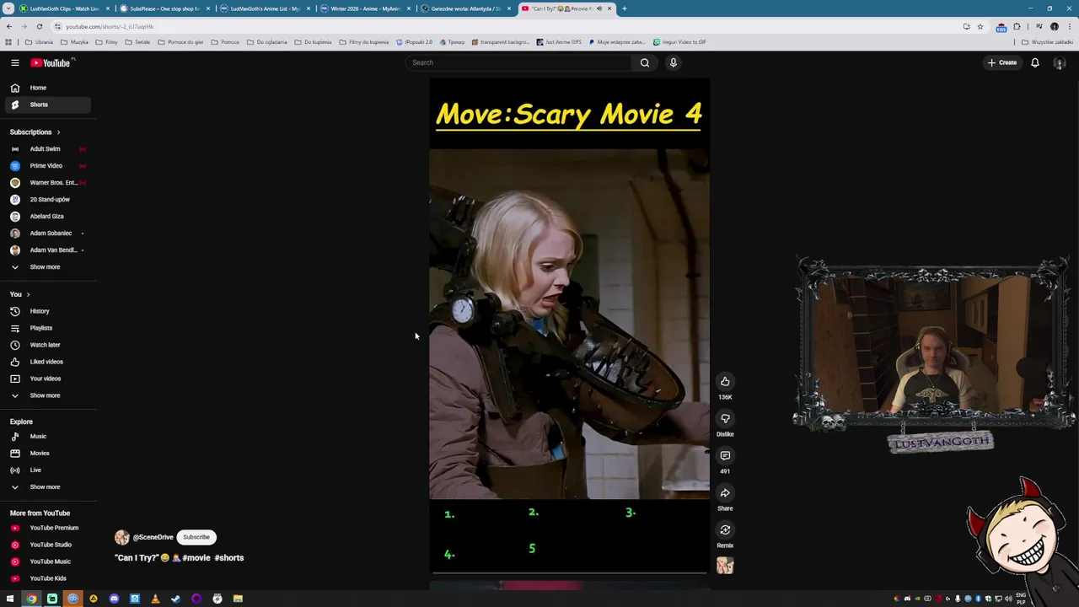Image resolution: width=1079 pixels, height=607 pixels.
Task: Open Playlists
Action: click(46, 328)
